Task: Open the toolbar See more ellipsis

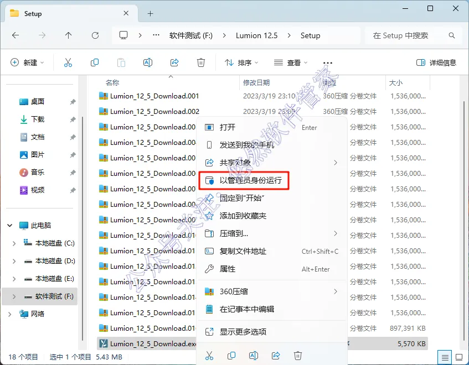Action: coord(328,63)
